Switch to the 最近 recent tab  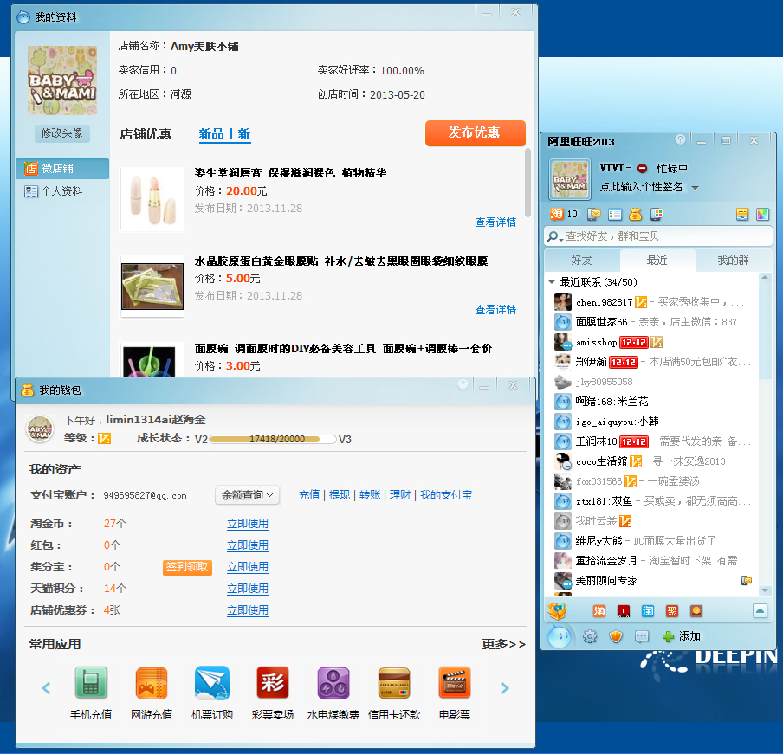click(657, 260)
